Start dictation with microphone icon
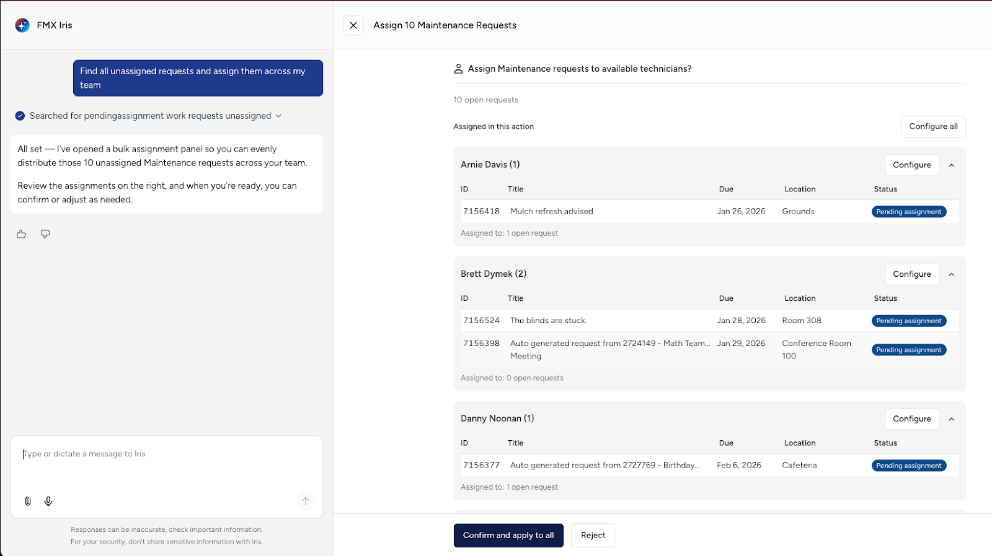 pyautogui.click(x=48, y=501)
